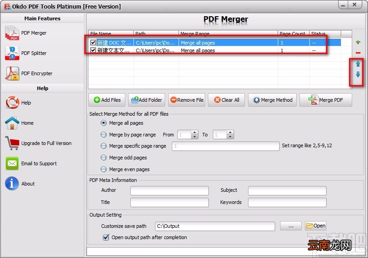Increase the To page value
The height and width of the screenshot is (258, 368).
coord(230,133)
